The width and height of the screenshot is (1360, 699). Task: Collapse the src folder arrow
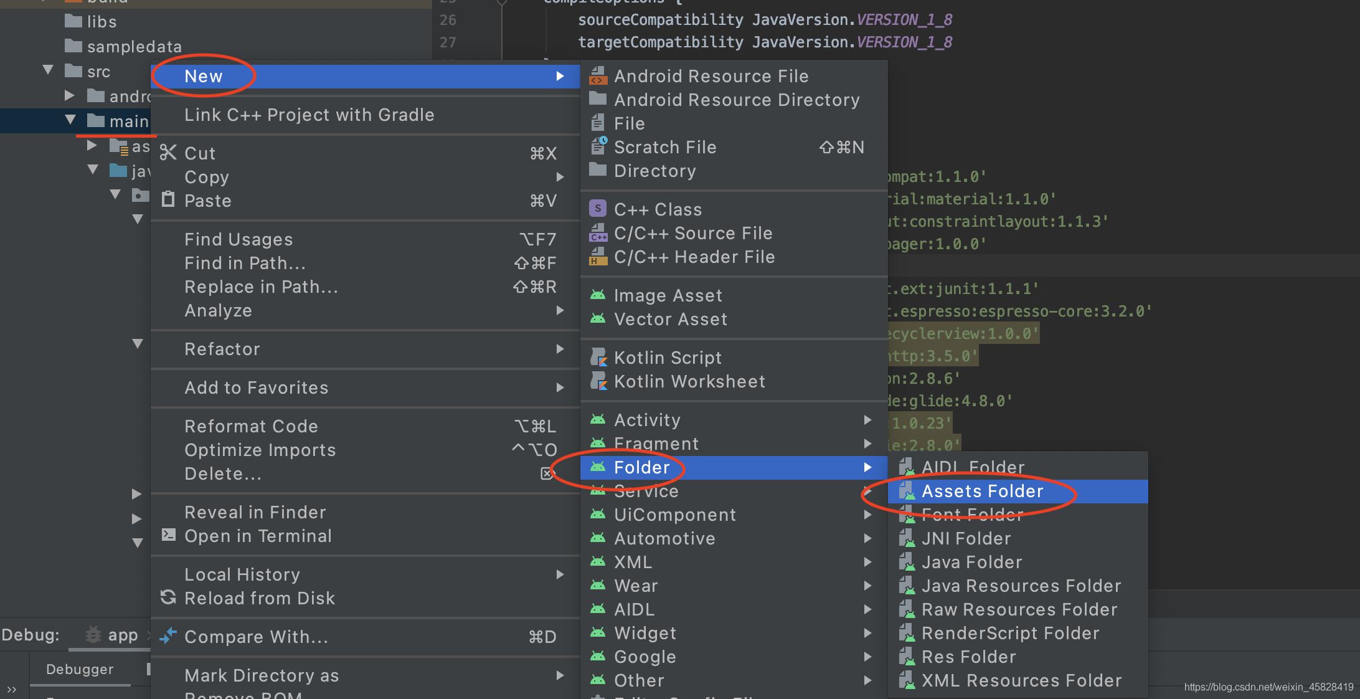(x=48, y=70)
